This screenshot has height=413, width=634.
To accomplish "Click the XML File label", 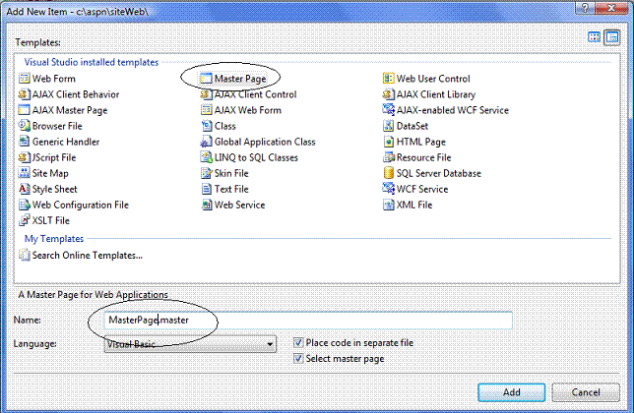I will pyautogui.click(x=414, y=205).
